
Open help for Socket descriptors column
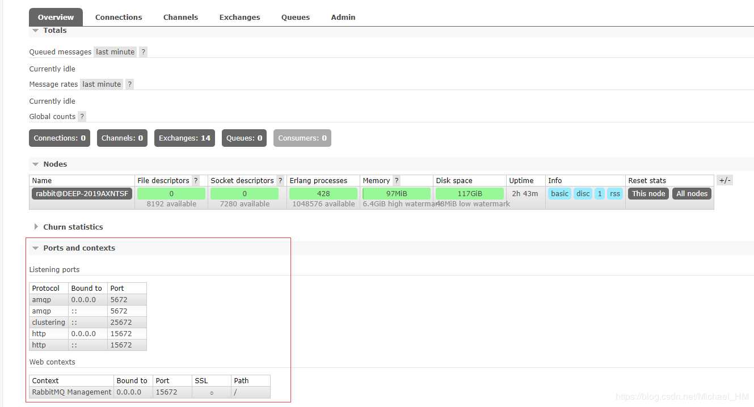point(280,180)
